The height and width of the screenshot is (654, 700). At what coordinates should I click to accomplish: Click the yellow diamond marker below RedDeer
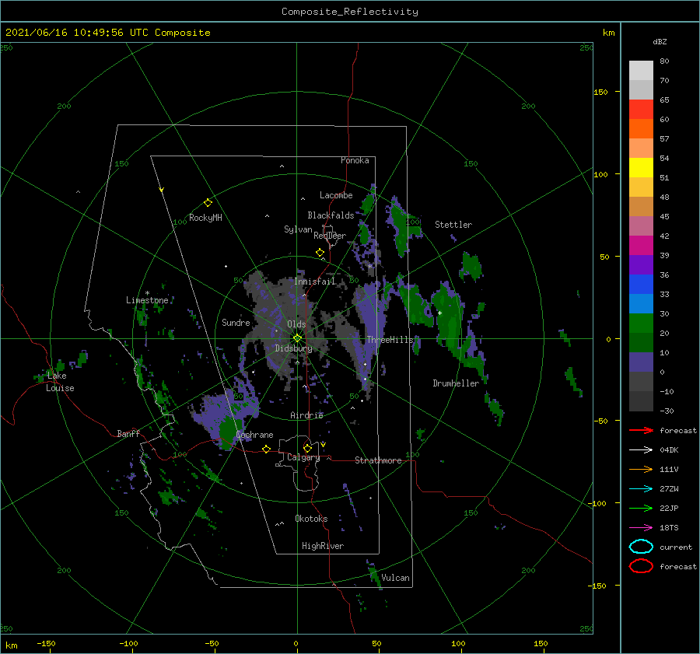point(320,253)
